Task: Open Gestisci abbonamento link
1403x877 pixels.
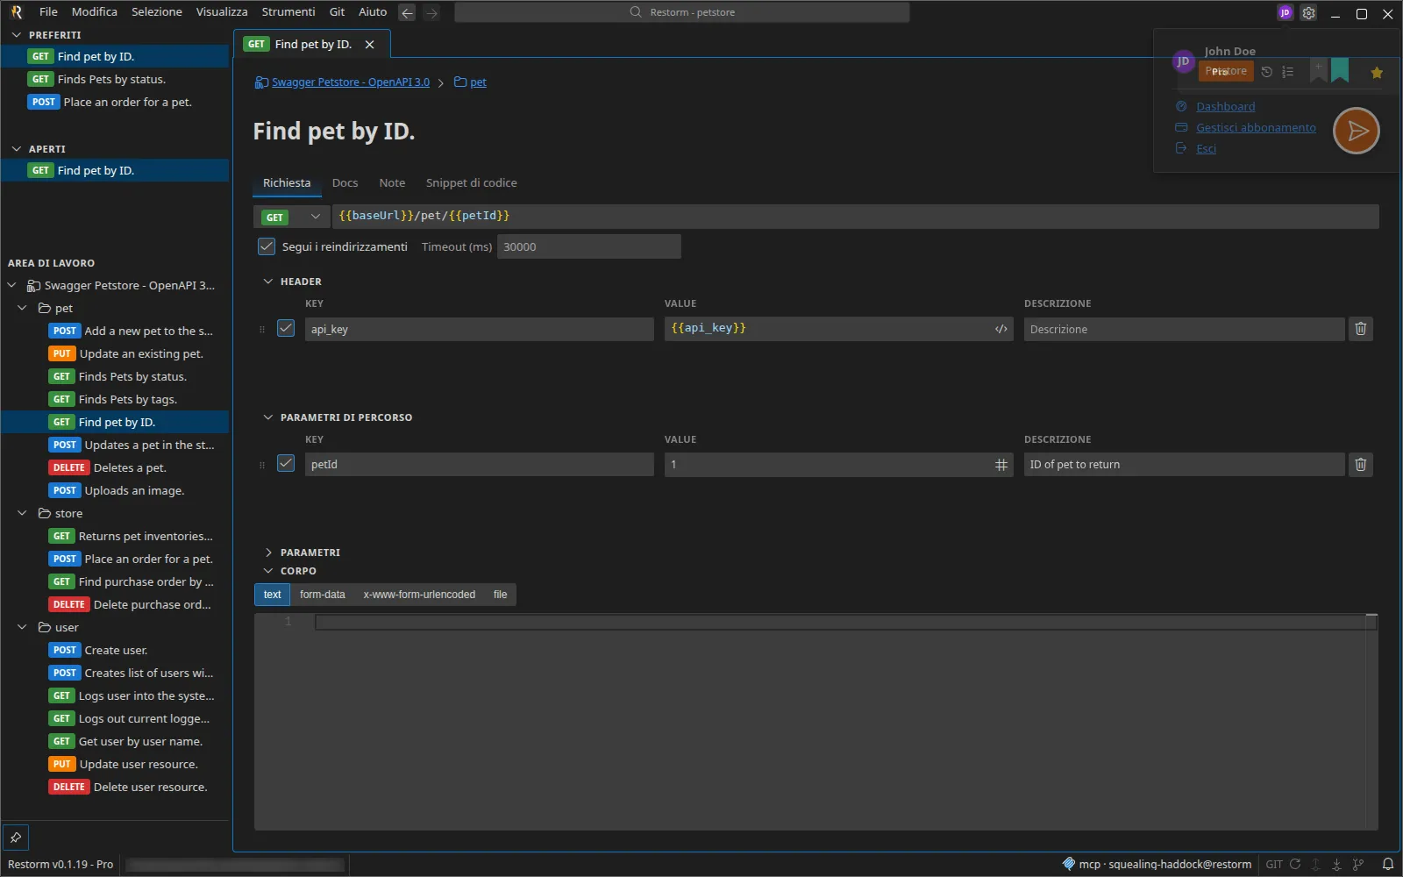Action: pyautogui.click(x=1256, y=128)
